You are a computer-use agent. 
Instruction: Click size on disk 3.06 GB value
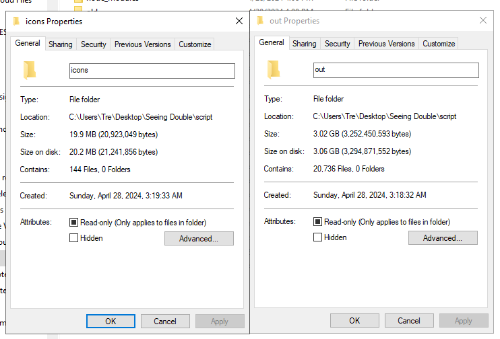click(x=363, y=151)
